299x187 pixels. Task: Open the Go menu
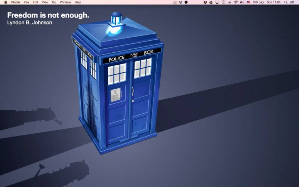click(x=54, y=2)
